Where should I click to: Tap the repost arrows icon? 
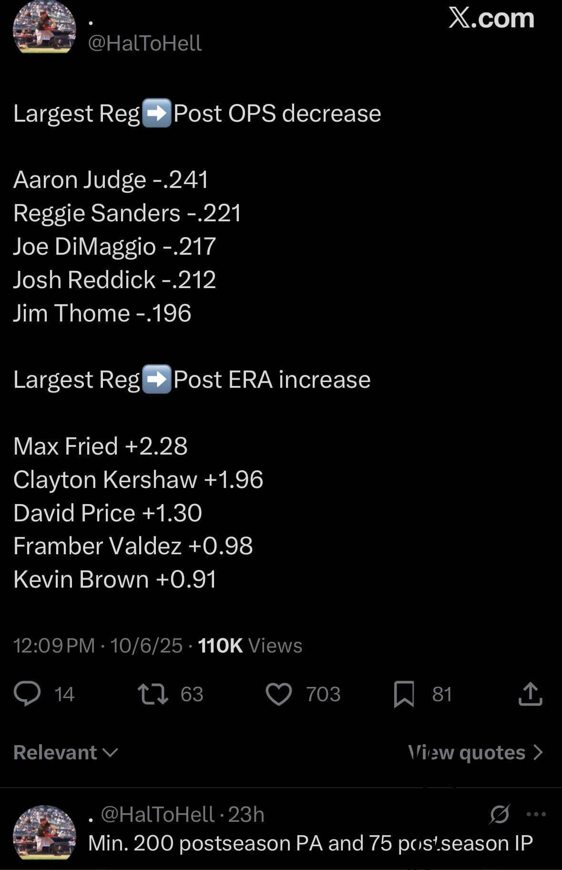153,694
